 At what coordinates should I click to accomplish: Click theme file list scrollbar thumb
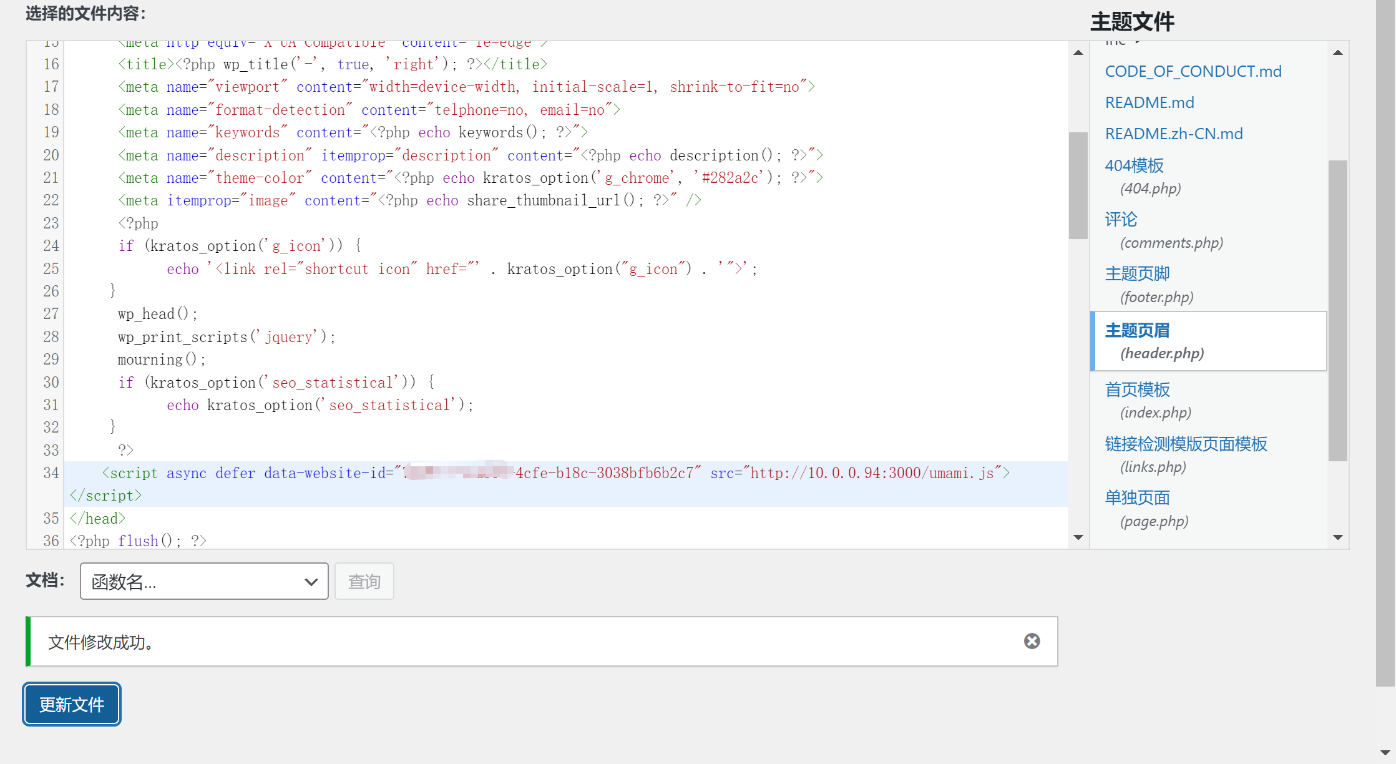1337,310
